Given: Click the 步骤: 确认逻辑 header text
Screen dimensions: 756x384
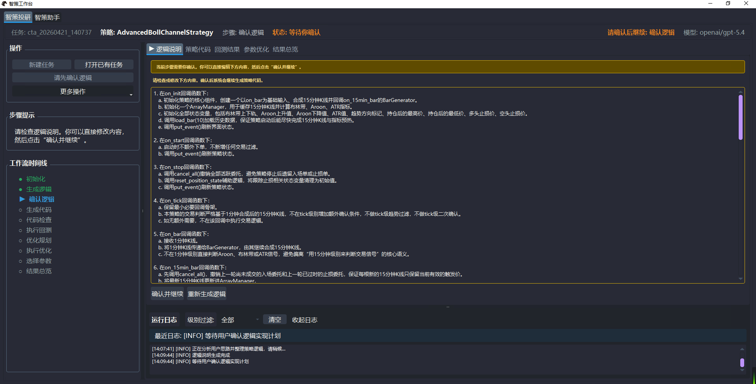Looking at the screenshot, I should (x=243, y=32).
